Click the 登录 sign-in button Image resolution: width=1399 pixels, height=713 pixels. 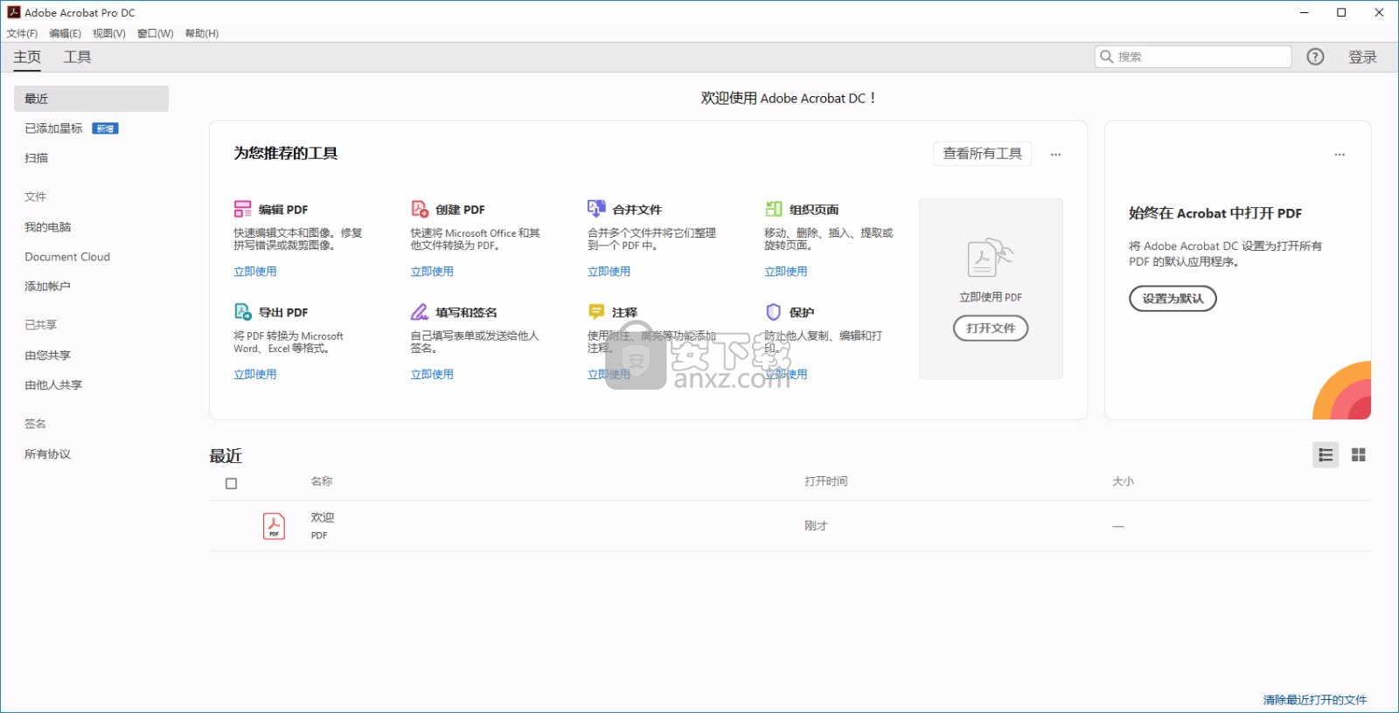click(1362, 57)
